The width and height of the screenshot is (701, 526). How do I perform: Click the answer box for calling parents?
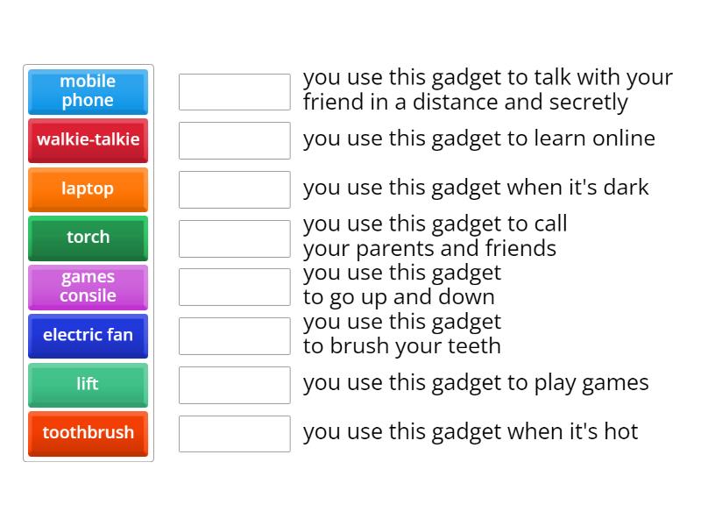click(234, 238)
